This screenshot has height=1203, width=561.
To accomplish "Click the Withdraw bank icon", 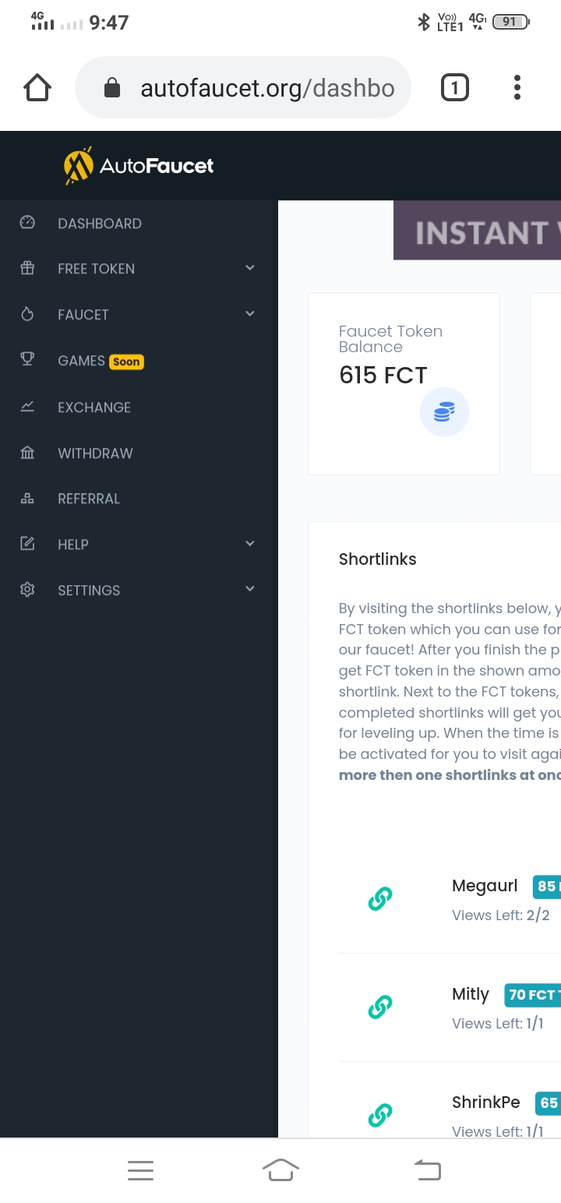I will point(27,453).
